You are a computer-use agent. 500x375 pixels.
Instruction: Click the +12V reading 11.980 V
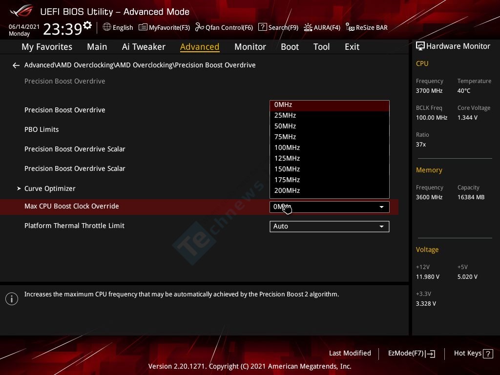click(x=428, y=277)
